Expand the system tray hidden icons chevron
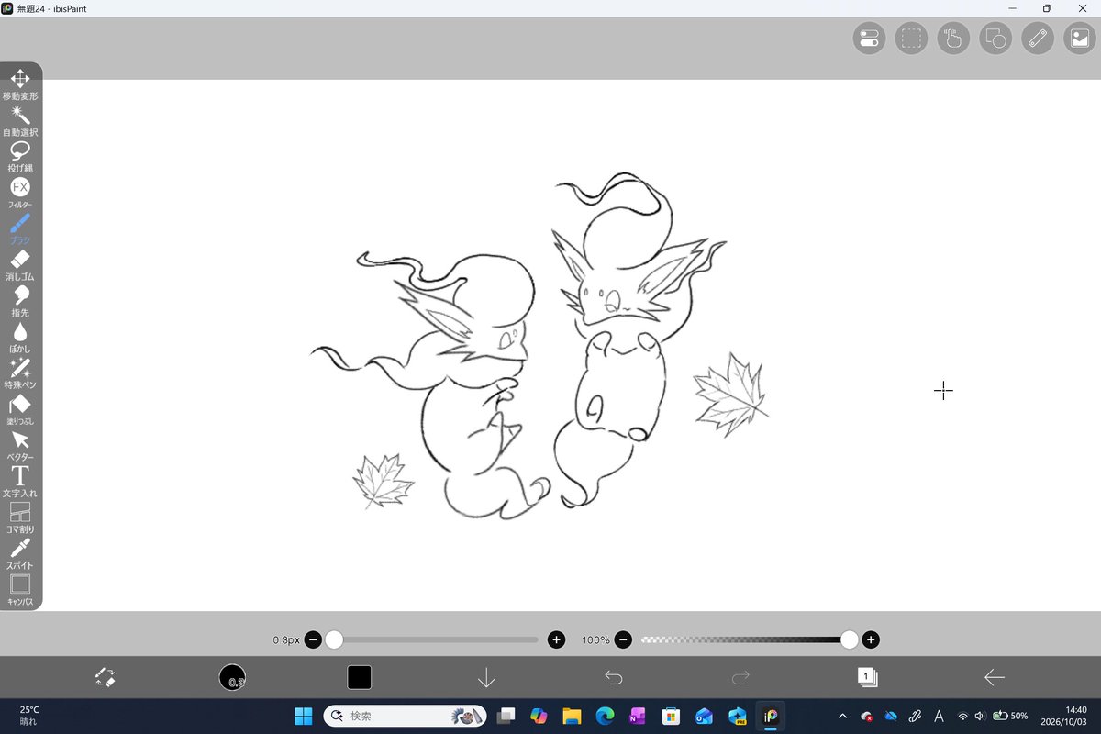 coord(842,716)
